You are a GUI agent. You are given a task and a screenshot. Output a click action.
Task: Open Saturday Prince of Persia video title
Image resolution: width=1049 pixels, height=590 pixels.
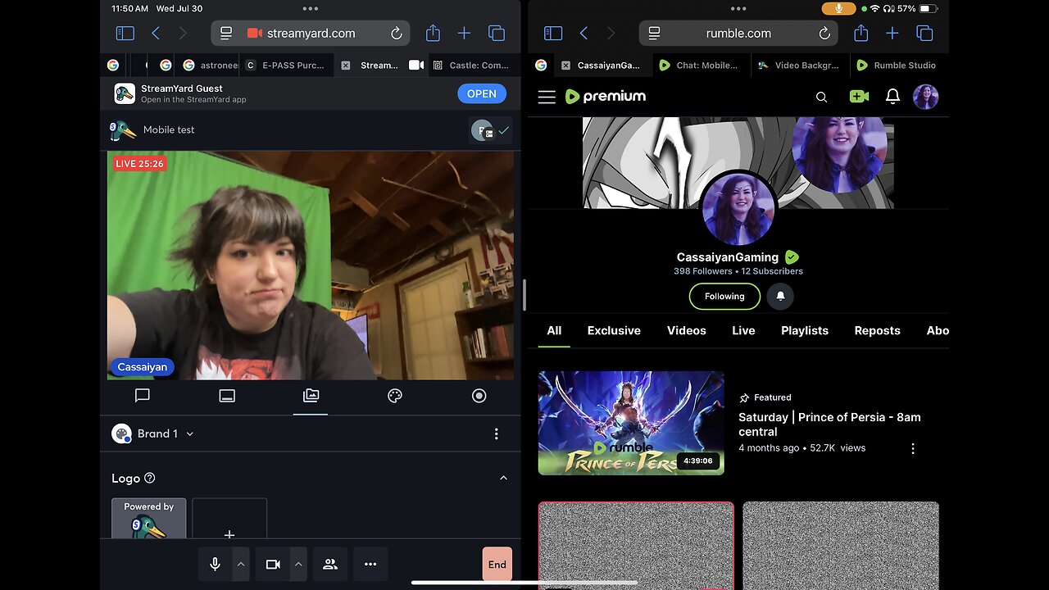[829, 424]
